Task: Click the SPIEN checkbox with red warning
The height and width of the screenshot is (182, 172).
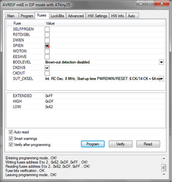Action: tap(47, 46)
